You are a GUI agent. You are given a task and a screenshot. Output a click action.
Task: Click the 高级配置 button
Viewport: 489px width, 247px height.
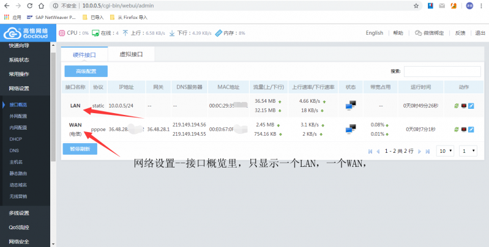86,72
